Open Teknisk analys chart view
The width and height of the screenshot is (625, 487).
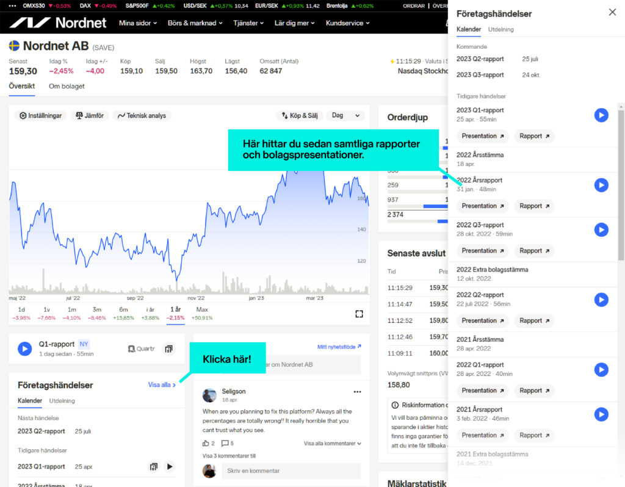[142, 115]
